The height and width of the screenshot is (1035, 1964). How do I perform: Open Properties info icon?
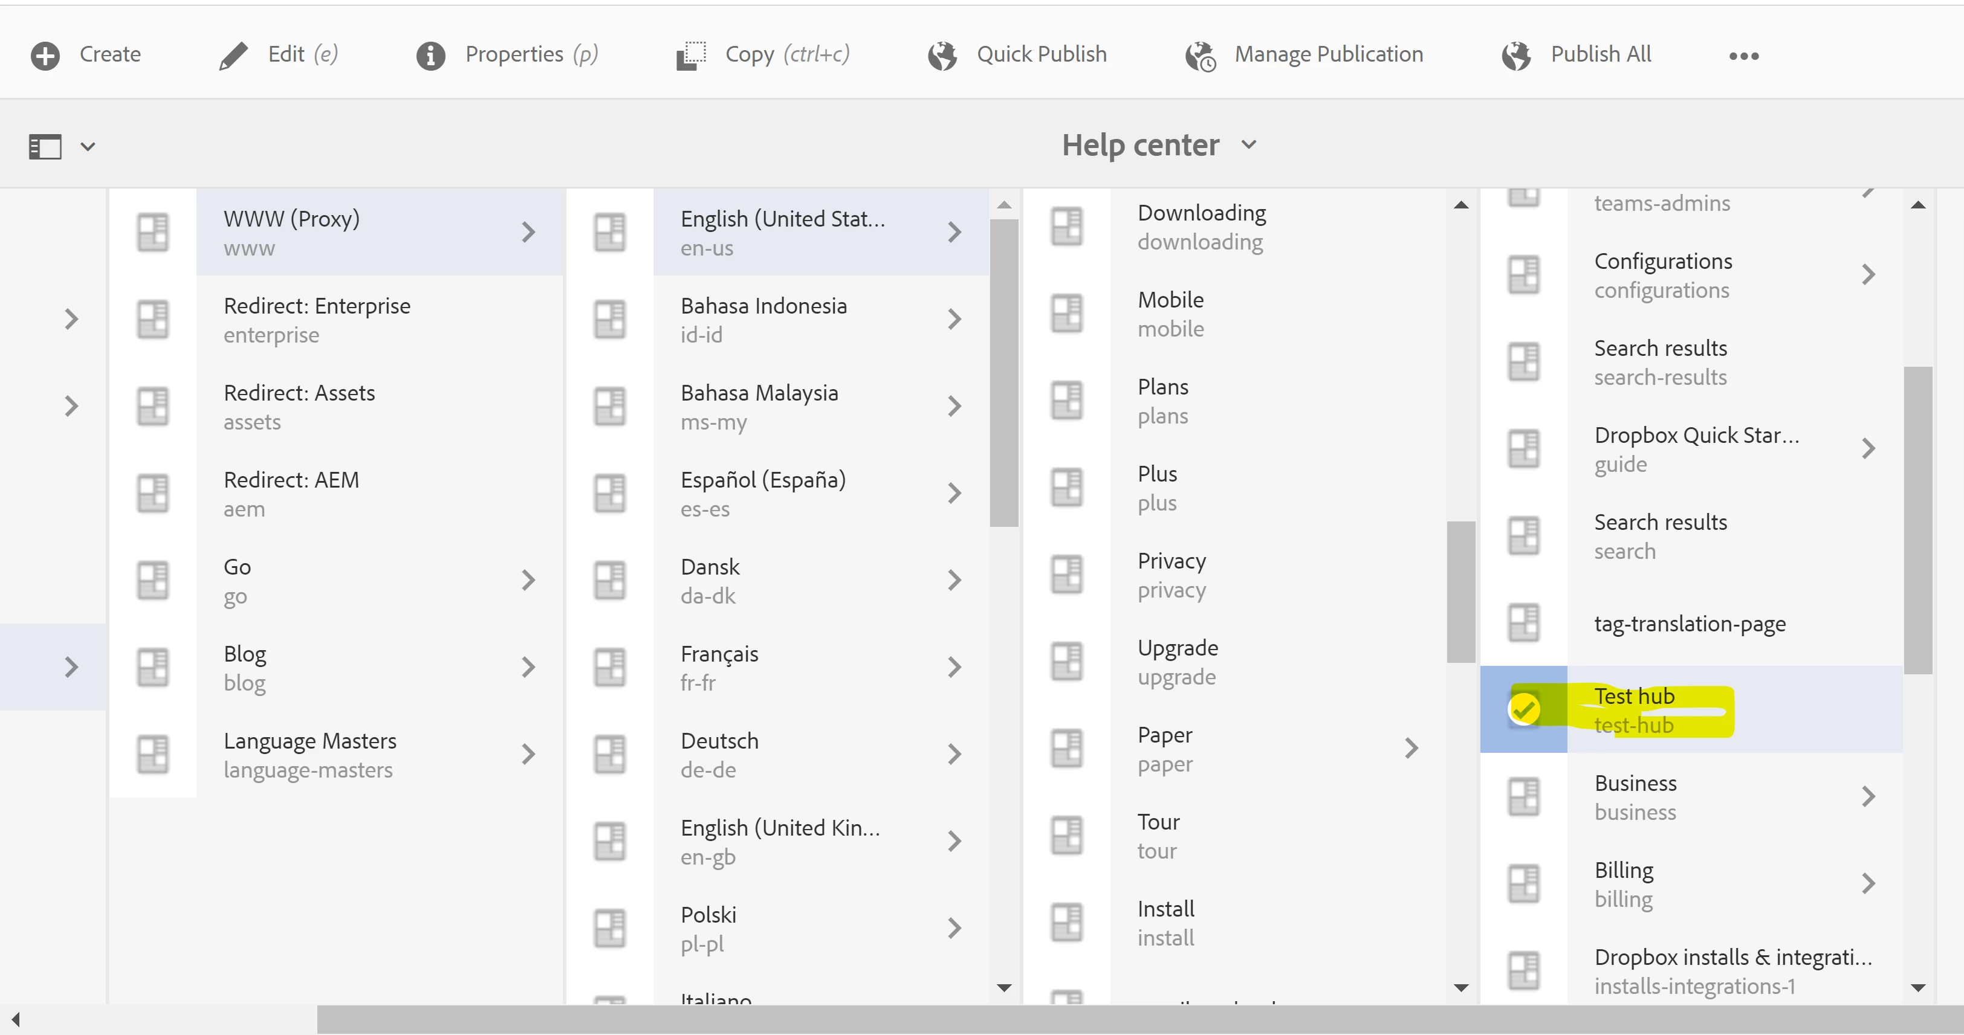pos(431,56)
